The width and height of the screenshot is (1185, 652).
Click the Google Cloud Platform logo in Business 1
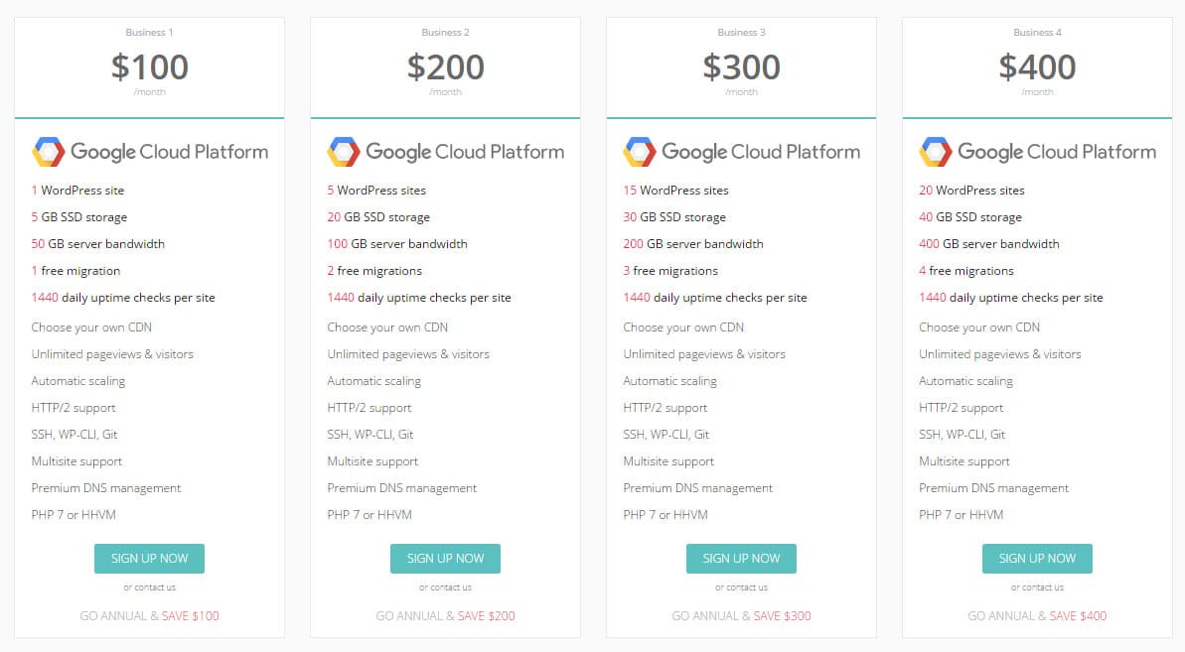pyautogui.click(x=149, y=152)
